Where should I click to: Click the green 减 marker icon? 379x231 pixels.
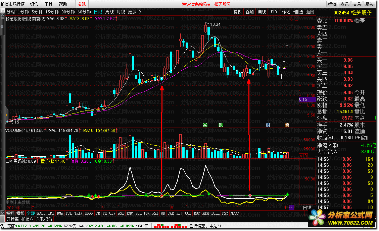[x=205, y=125]
